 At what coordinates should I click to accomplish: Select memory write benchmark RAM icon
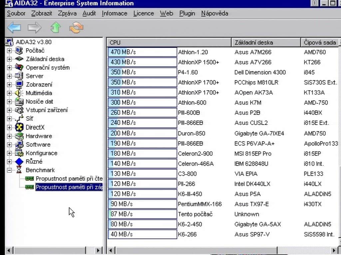[29, 187]
